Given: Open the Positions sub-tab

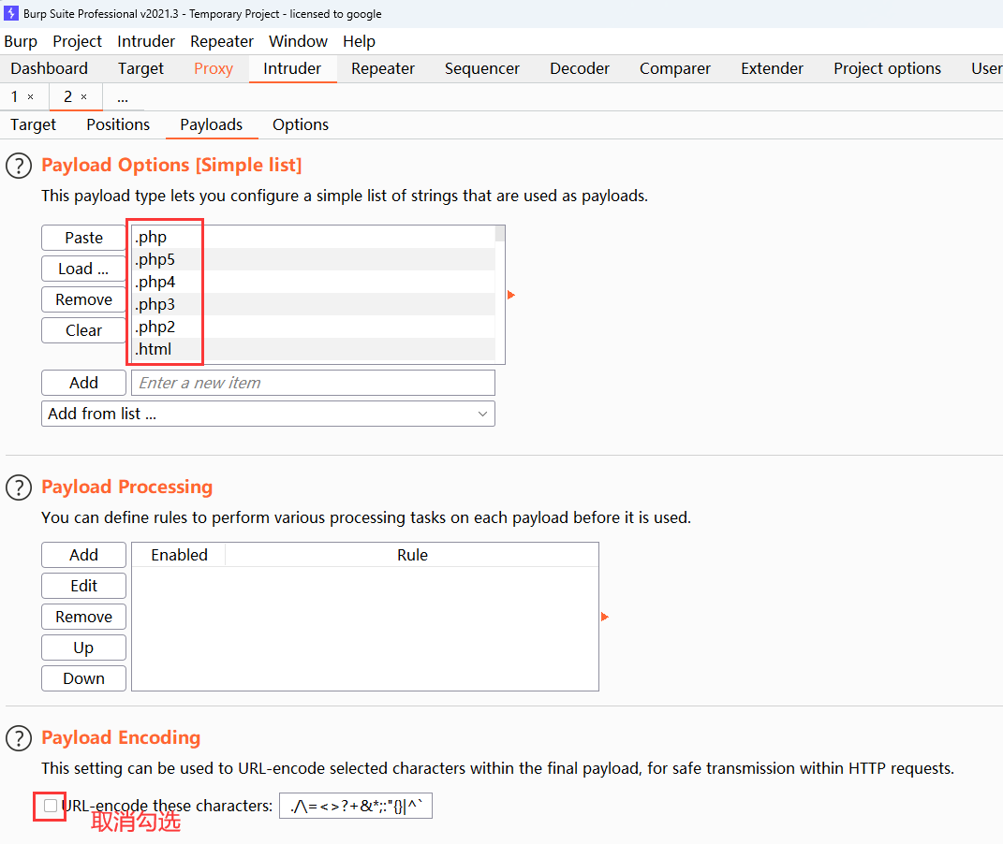Looking at the screenshot, I should 118,124.
